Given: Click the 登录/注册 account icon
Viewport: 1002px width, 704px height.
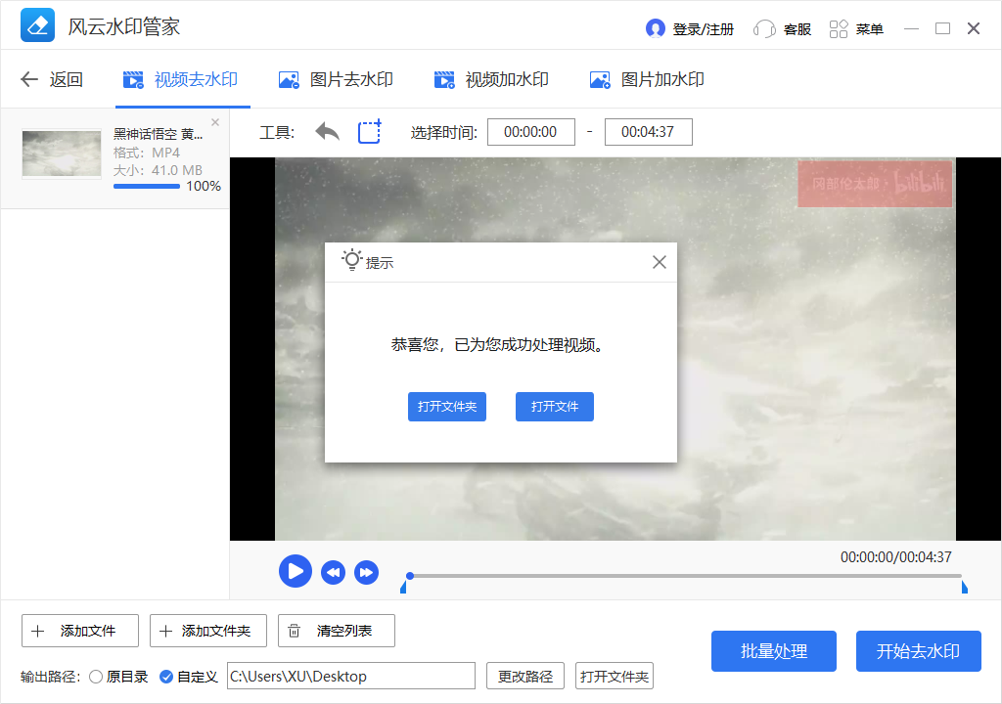Looking at the screenshot, I should [656, 29].
